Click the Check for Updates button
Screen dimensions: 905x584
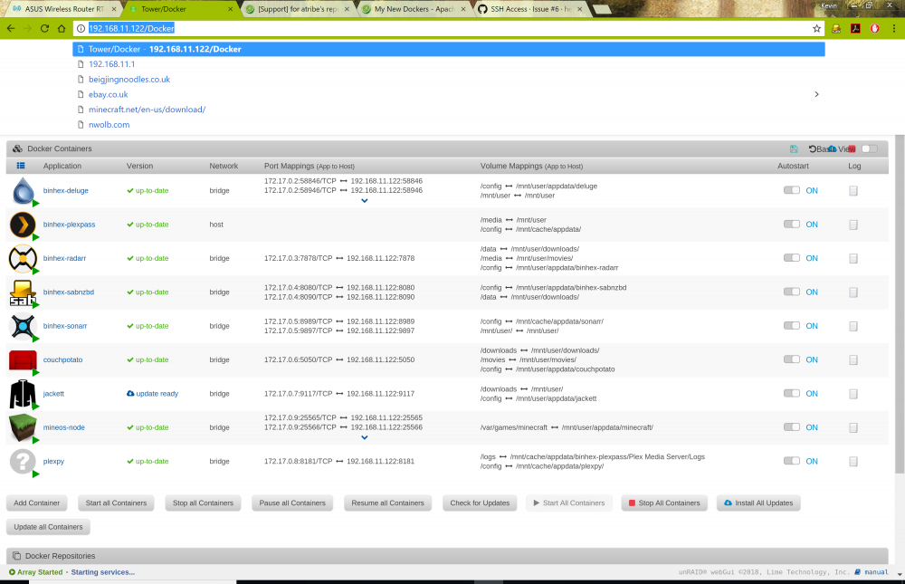click(x=480, y=503)
